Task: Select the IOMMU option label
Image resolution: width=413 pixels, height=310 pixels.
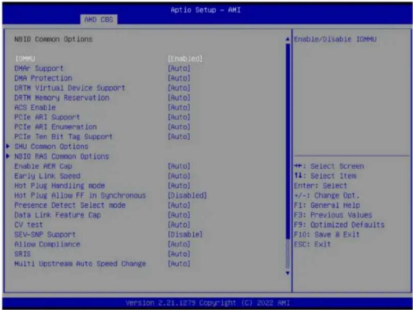Action: coord(25,59)
